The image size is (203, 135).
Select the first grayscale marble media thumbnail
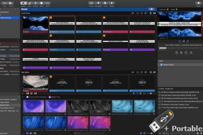[x=78, y=106]
